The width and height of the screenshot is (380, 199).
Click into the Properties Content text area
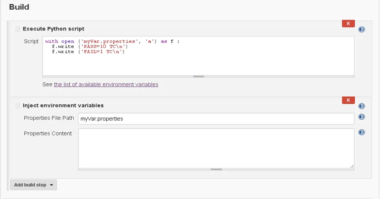[216, 148]
